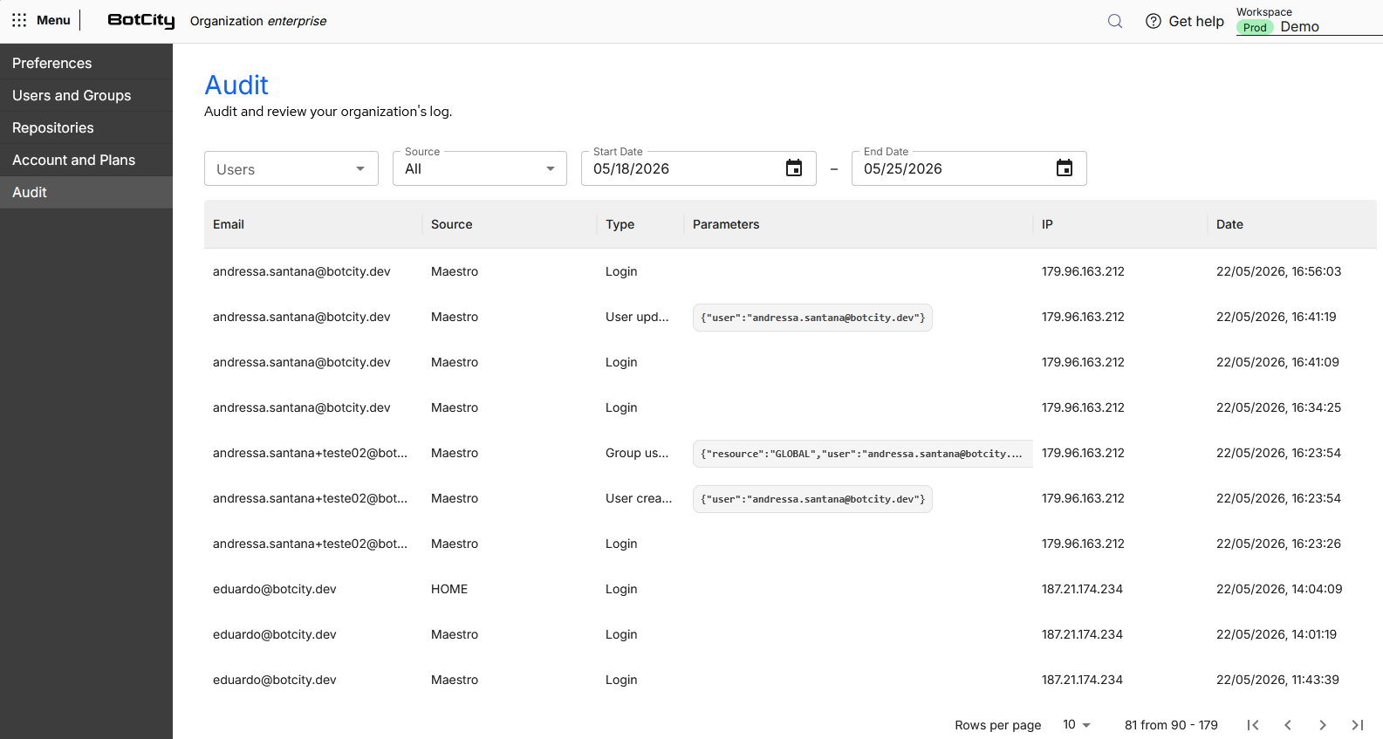Click the Organization enterprise label
1383x739 pixels.
pos(258,21)
